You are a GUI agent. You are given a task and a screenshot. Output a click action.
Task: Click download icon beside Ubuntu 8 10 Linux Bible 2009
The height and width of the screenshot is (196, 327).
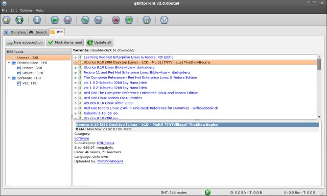(x=80, y=103)
